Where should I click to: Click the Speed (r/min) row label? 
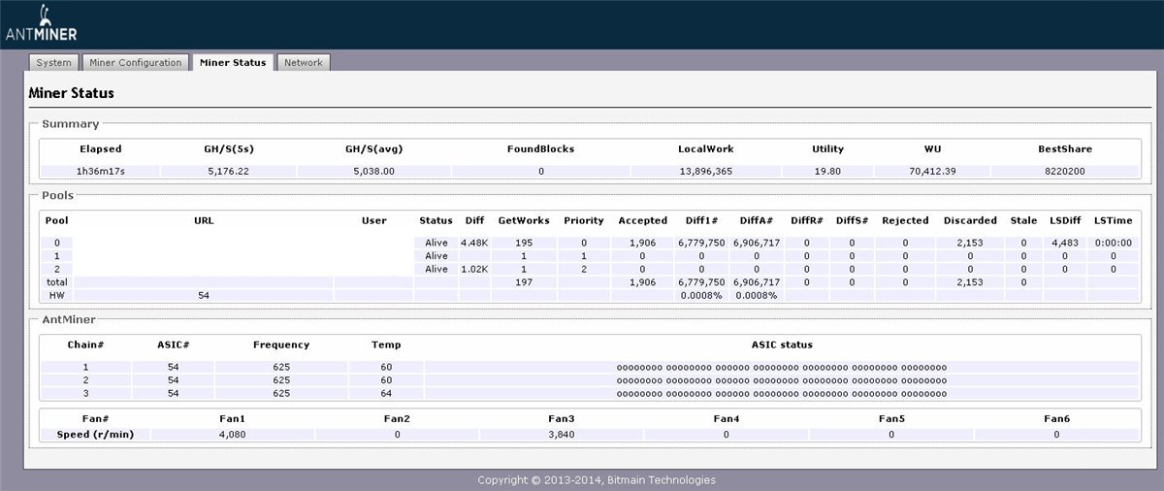pyautogui.click(x=94, y=435)
